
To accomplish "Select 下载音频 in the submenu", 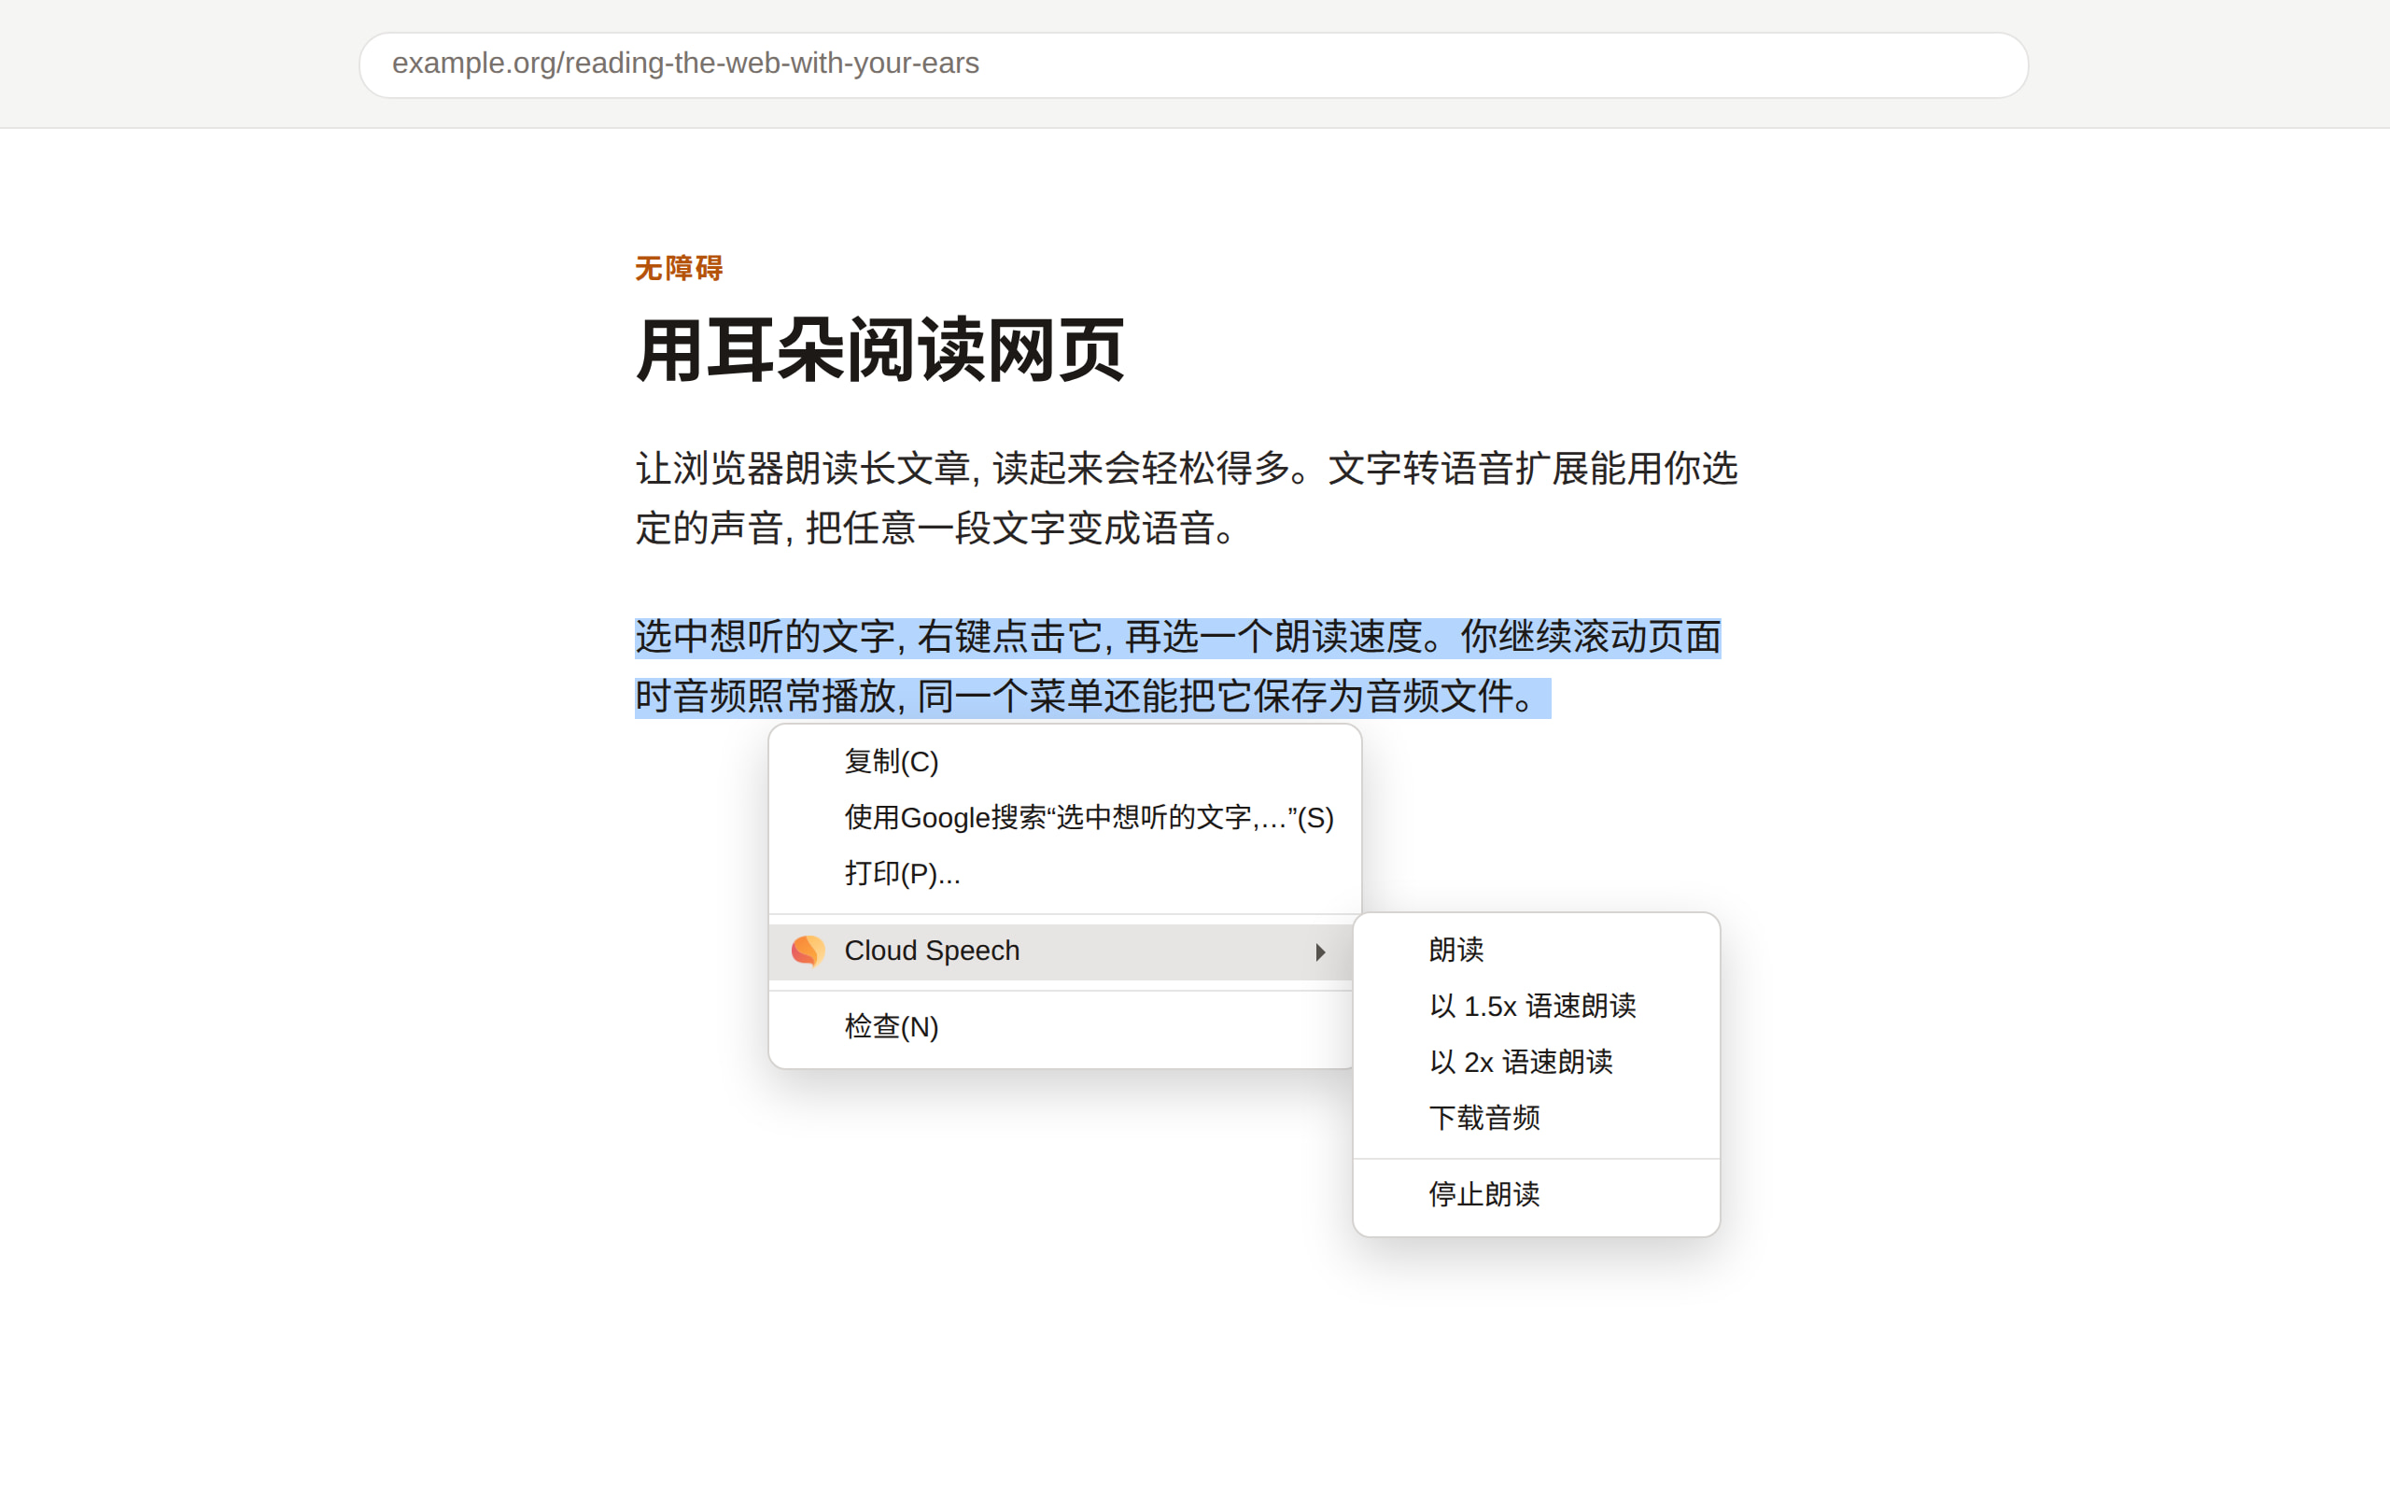I will pos(1536,1118).
